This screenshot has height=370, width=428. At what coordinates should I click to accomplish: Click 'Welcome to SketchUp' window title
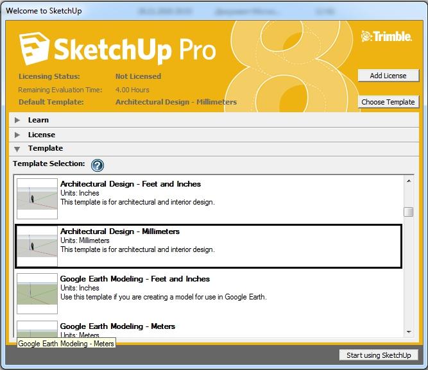(x=44, y=11)
